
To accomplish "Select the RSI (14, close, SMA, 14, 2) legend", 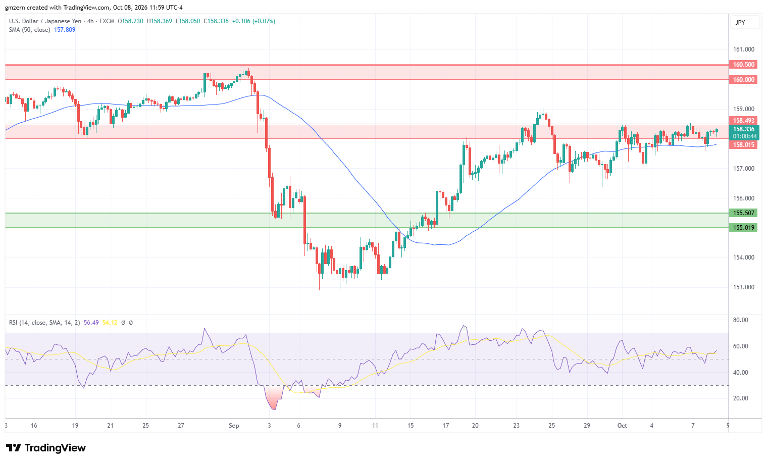I will (44, 323).
